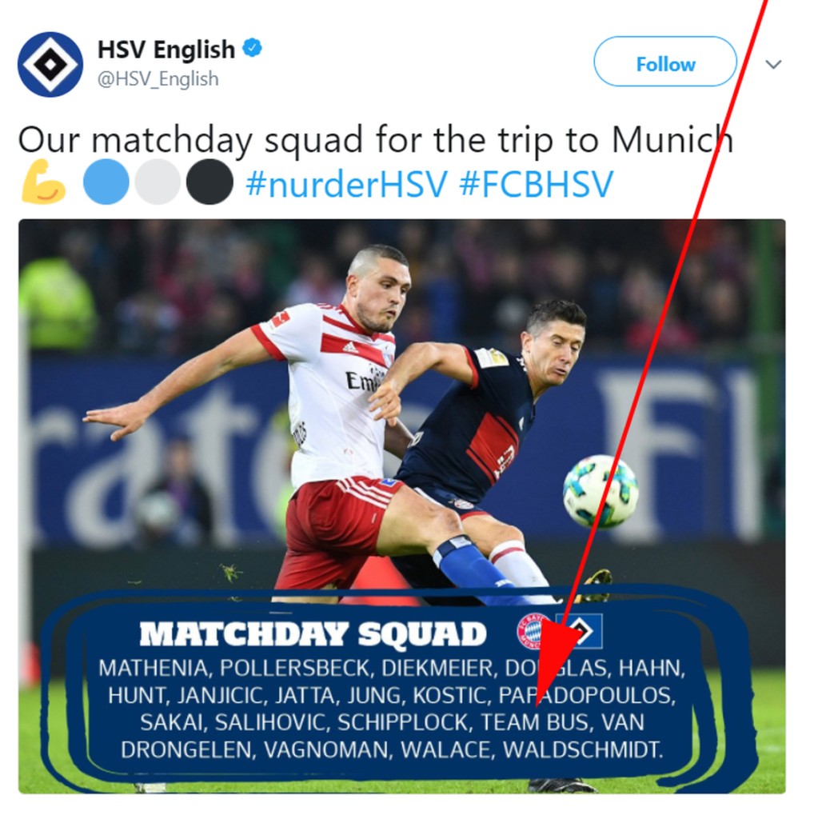Open the @HSV_English handle
Screen dimensions: 814x819
[158, 79]
